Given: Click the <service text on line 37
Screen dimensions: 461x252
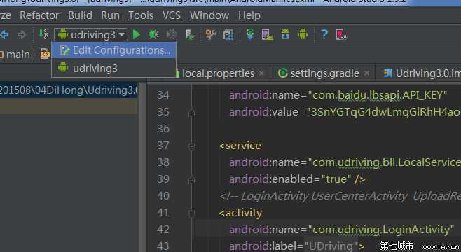Looking at the screenshot, I should (x=240, y=146).
